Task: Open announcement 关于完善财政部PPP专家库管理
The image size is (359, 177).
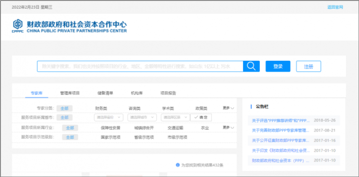Action: click(x=280, y=130)
